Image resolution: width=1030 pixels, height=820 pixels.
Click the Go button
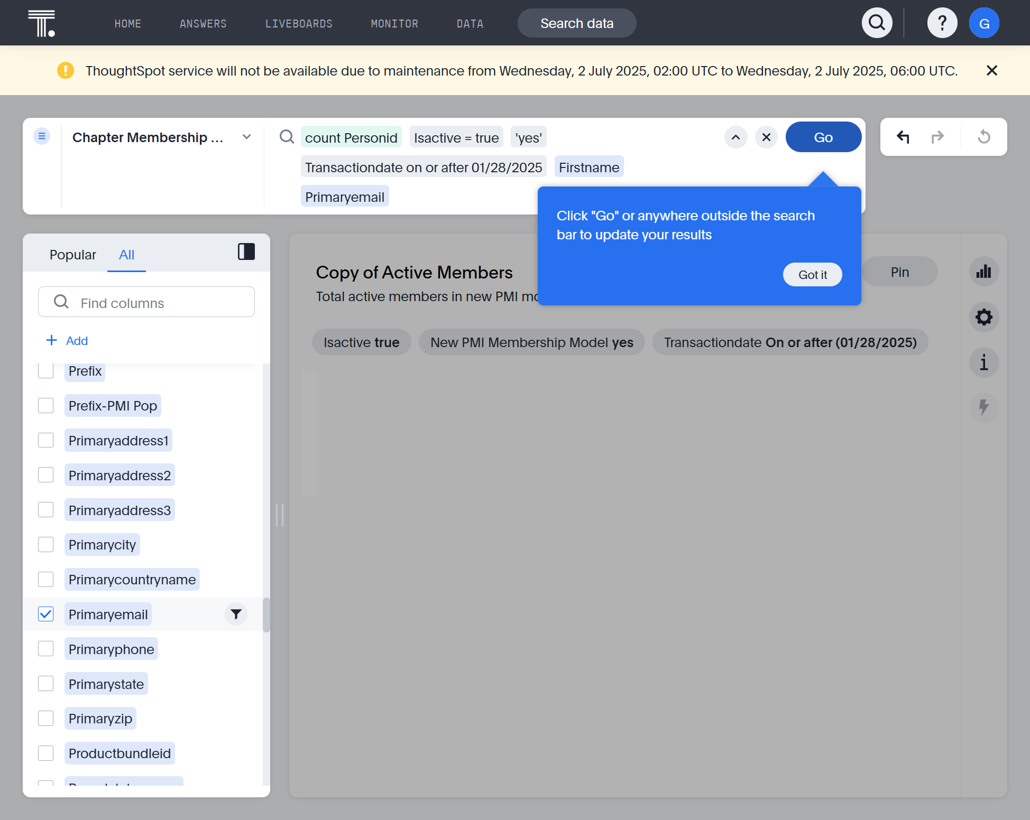click(823, 137)
